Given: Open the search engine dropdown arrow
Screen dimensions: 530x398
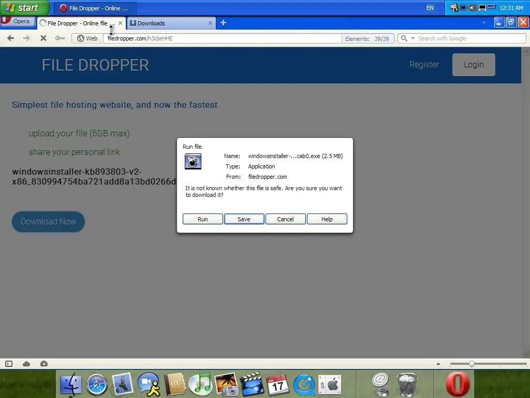Looking at the screenshot, I should coord(413,38).
